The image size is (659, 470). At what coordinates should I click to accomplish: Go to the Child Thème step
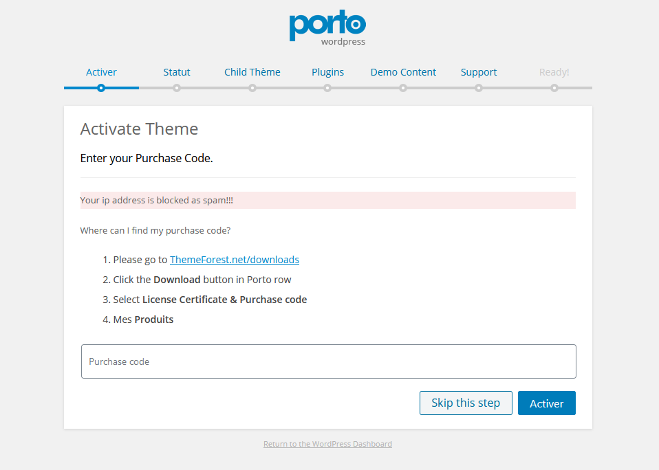[x=252, y=72]
